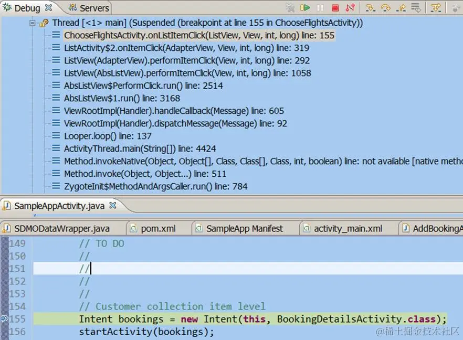Click BookingDetailsActivity.class in line 155

click(356, 319)
